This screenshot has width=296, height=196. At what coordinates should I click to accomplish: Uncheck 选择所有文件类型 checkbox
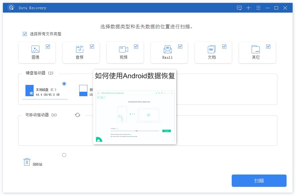pyautogui.click(x=25, y=34)
